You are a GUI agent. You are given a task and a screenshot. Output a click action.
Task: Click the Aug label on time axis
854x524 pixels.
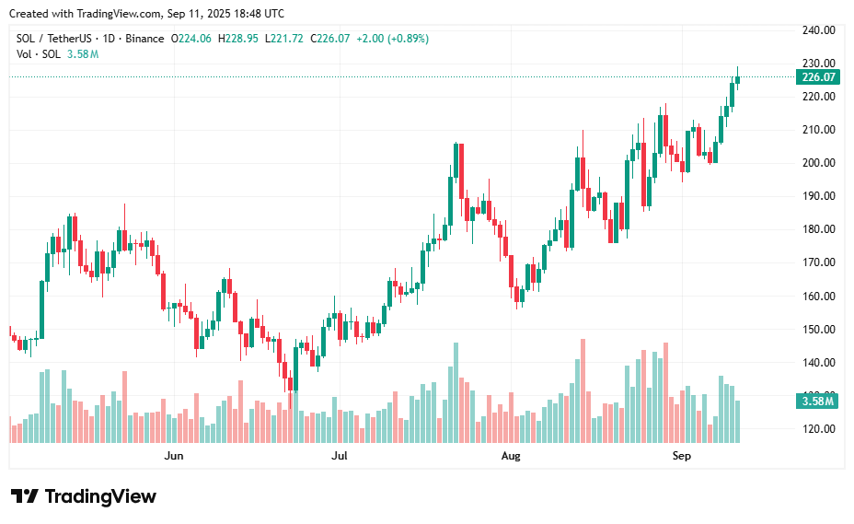point(511,456)
